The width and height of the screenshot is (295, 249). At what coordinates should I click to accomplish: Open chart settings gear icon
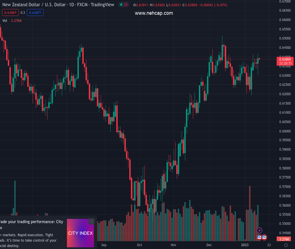point(286,245)
